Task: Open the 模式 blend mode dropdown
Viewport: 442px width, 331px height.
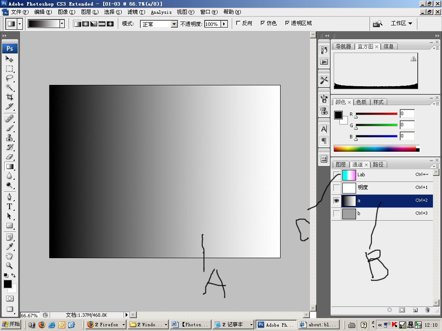Action: (174, 24)
